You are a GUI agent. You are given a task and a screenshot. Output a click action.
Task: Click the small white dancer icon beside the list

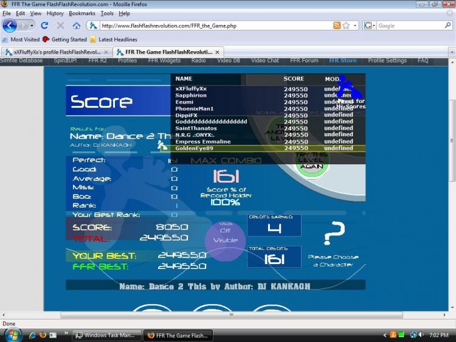tap(162, 145)
